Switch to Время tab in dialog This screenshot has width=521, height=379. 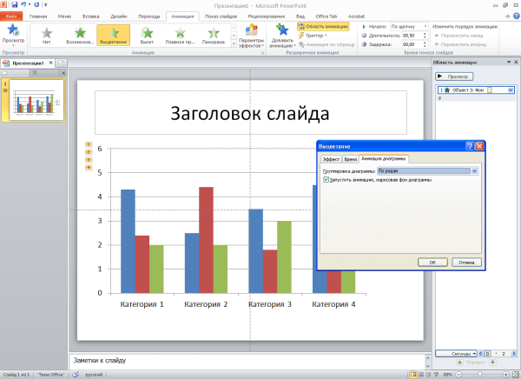pyautogui.click(x=350, y=159)
